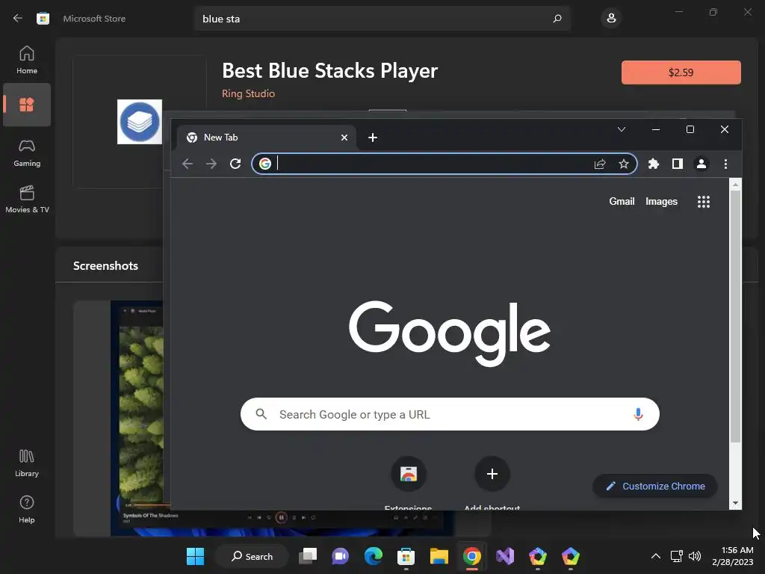The image size is (765, 574).
Task: Open Visual Studio from the taskbar
Action: tap(505, 556)
